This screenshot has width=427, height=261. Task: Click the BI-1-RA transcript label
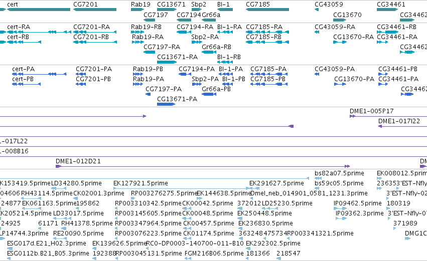230,27
